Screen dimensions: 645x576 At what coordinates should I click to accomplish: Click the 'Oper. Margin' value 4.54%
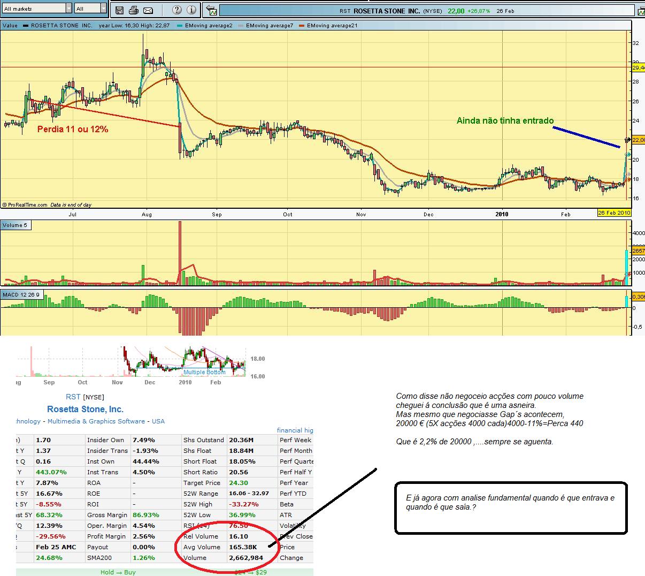click(x=144, y=526)
